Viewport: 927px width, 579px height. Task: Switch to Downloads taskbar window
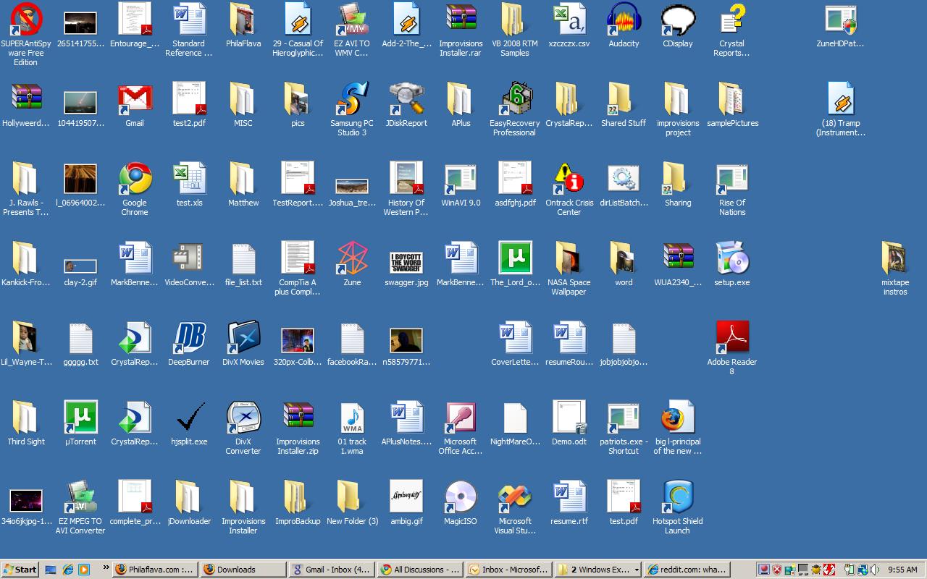(242, 570)
